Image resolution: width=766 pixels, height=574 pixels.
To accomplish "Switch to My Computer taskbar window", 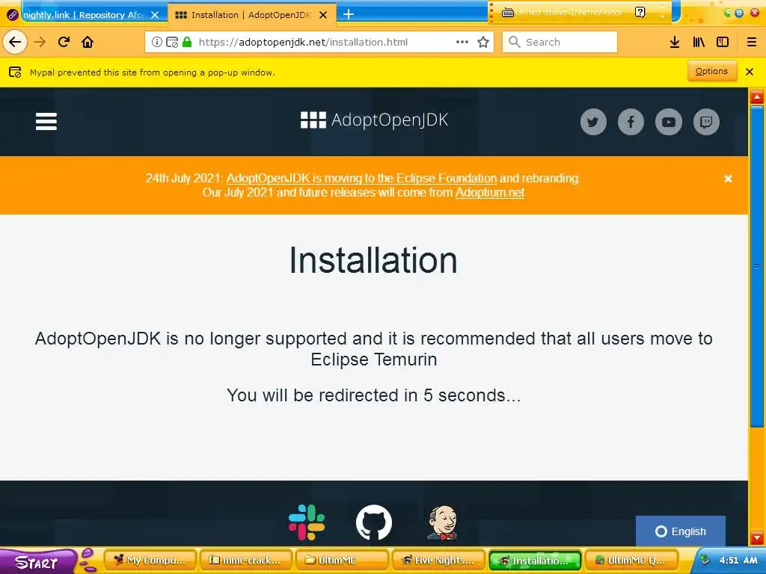I will (x=151, y=561).
